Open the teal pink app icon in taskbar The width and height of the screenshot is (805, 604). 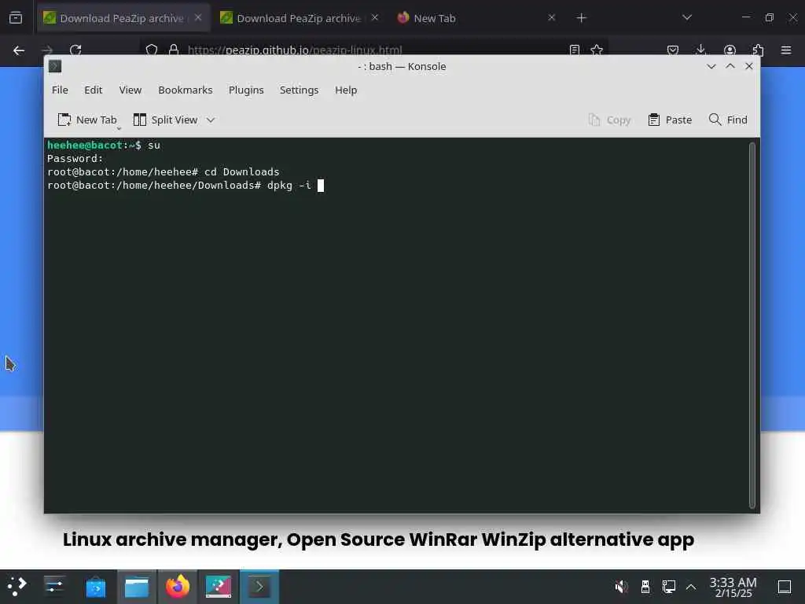click(x=219, y=587)
